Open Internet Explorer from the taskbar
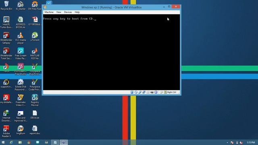 coord(11,142)
